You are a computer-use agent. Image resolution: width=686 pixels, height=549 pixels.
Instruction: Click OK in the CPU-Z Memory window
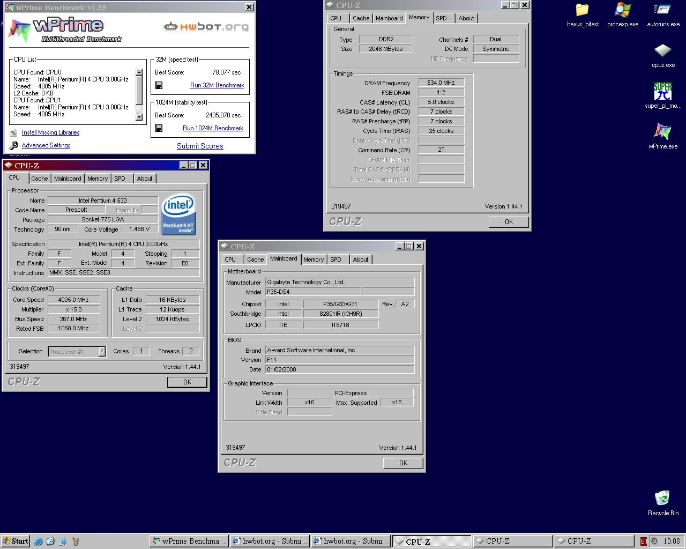(509, 221)
